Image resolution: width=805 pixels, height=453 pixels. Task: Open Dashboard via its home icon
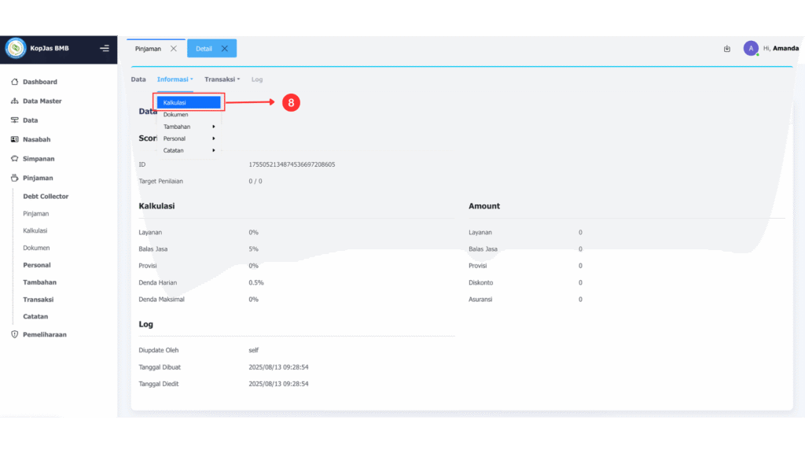[14, 82]
